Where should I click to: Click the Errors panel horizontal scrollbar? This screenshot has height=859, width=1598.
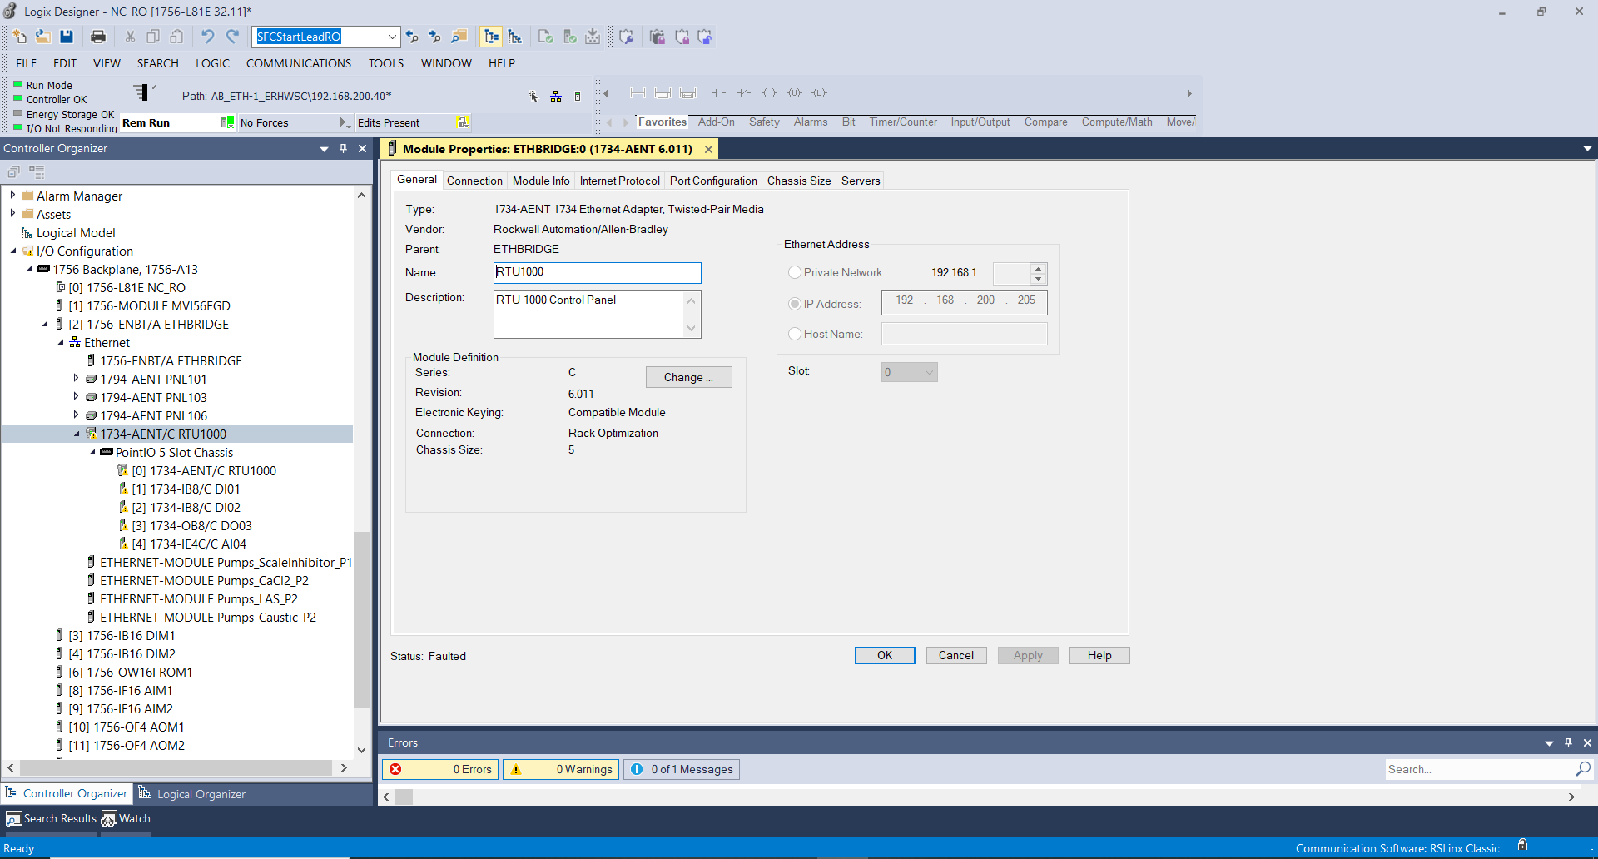point(404,797)
